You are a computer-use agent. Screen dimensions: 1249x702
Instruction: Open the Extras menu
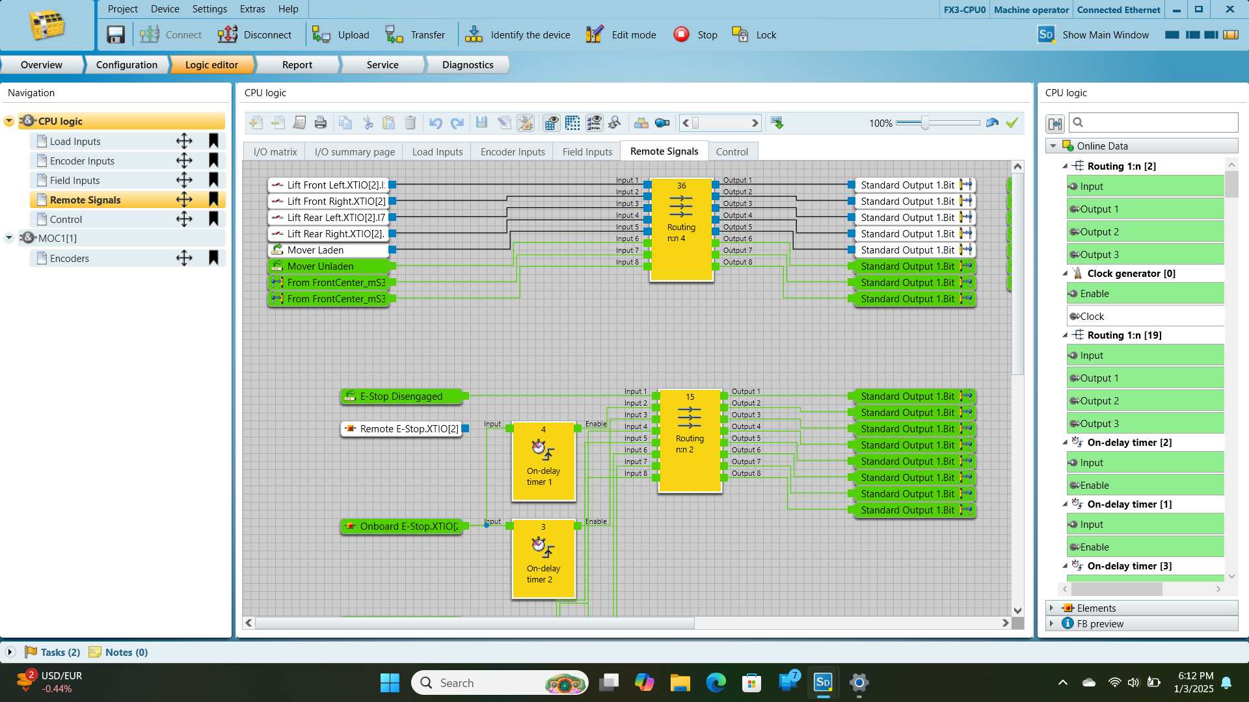click(x=252, y=9)
